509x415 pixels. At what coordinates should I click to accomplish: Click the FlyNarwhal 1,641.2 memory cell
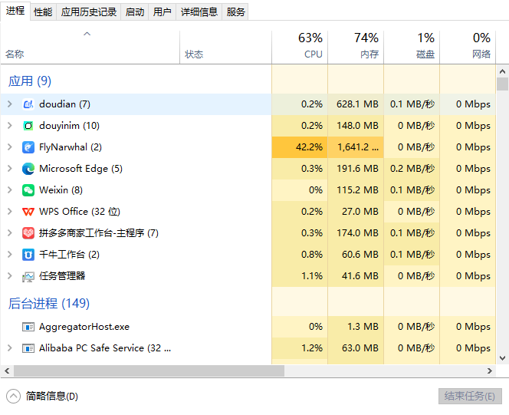point(356,147)
